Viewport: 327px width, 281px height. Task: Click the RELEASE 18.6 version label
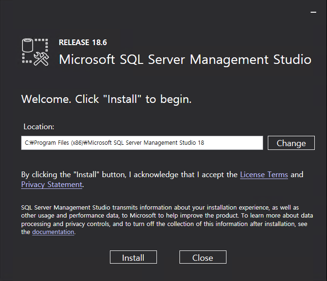(x=83, y=43)
